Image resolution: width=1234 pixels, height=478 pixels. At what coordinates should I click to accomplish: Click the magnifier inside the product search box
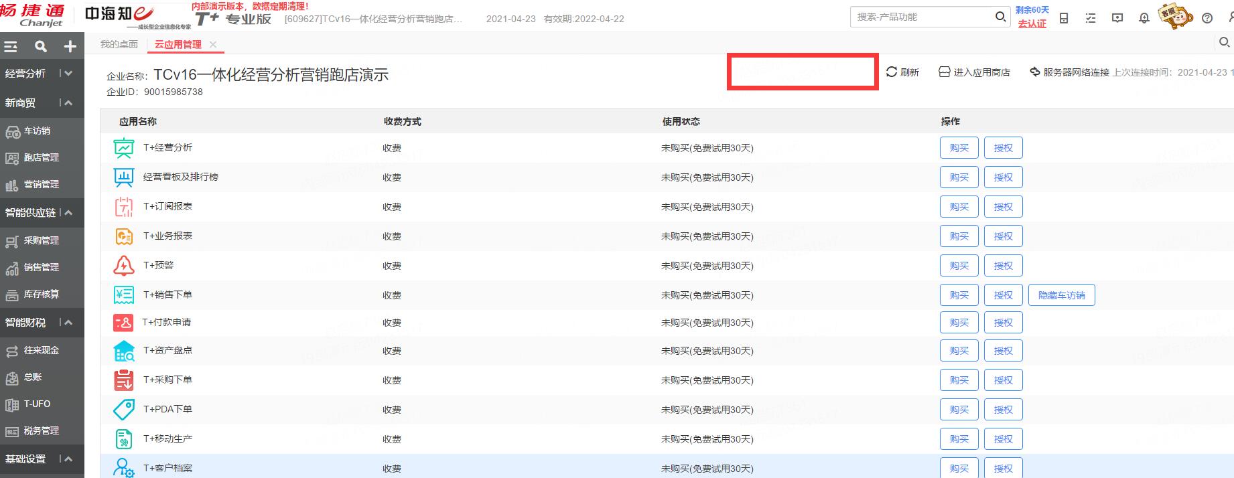click(x=1000, y=17)
